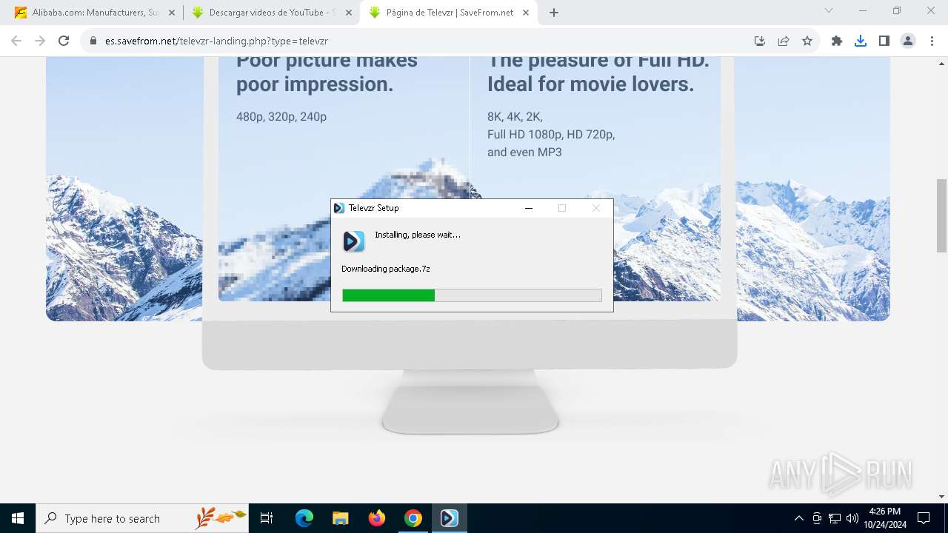Share this page from the address bar

[784, 41]
